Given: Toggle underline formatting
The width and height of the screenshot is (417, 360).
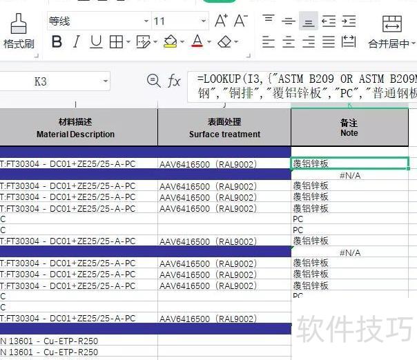Looking at the screenshot, I should point(96,42).
